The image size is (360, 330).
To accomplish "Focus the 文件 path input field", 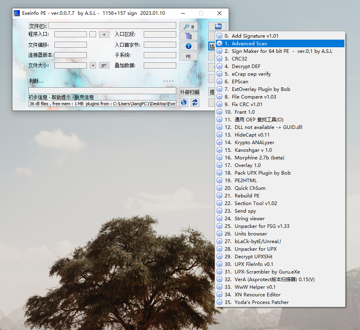I will coord(112,26).
